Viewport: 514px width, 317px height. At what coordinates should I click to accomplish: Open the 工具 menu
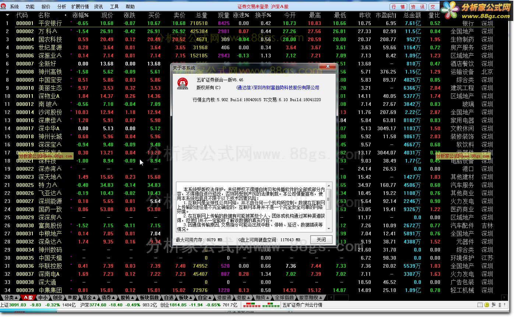pyautogui.click(x=115, y=7)
